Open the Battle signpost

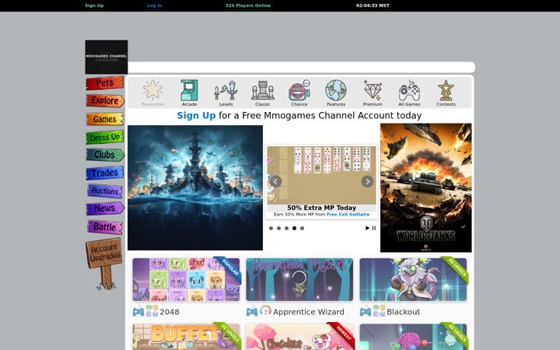pyautogui.click(x=105, y=227)
